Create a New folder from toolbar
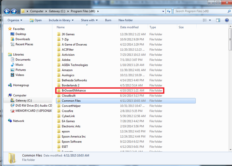The height and width of the screenshot is (166, 232). pos(126,20)
